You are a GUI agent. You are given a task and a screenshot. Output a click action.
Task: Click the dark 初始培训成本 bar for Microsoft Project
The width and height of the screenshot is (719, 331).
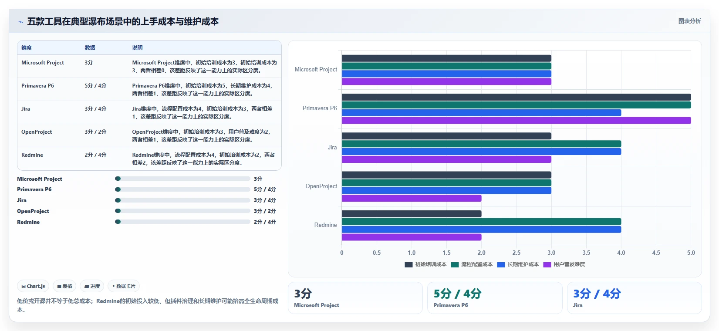coord(446,58)
